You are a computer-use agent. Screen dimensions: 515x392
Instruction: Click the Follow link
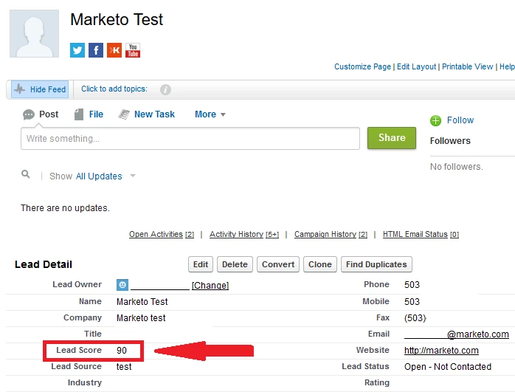click(460, 120)
